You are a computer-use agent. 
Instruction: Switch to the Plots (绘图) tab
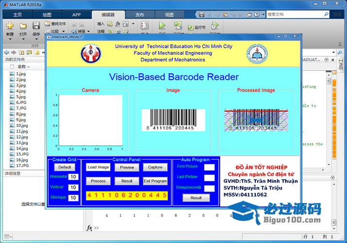(x=47, y=15)
